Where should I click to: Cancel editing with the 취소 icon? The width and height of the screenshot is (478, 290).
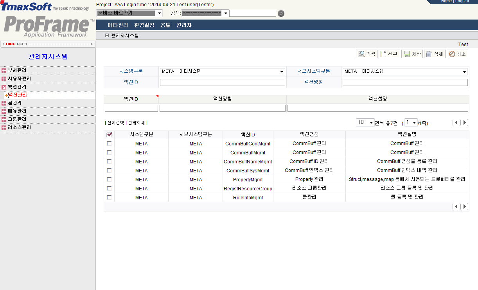coord(457,54)
